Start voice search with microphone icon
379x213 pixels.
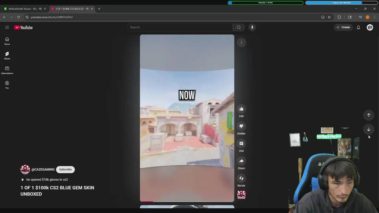coord(252,27)
